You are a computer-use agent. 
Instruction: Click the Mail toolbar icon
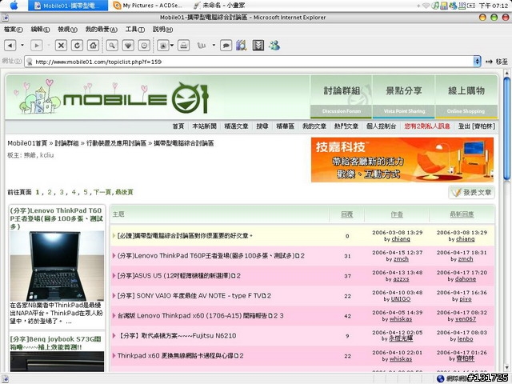[x=163, y=46]
